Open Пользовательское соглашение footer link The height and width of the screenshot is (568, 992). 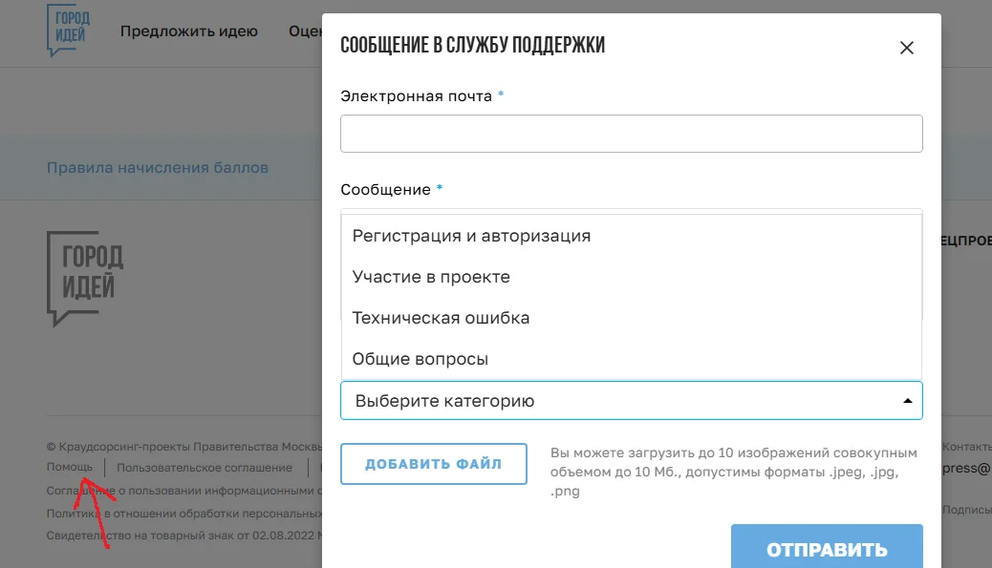pyautogui.click(x=205, y=468)
